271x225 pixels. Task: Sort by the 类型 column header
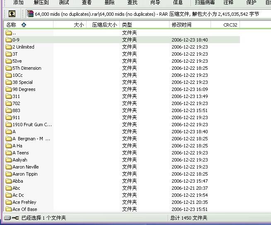click(145, 25)
